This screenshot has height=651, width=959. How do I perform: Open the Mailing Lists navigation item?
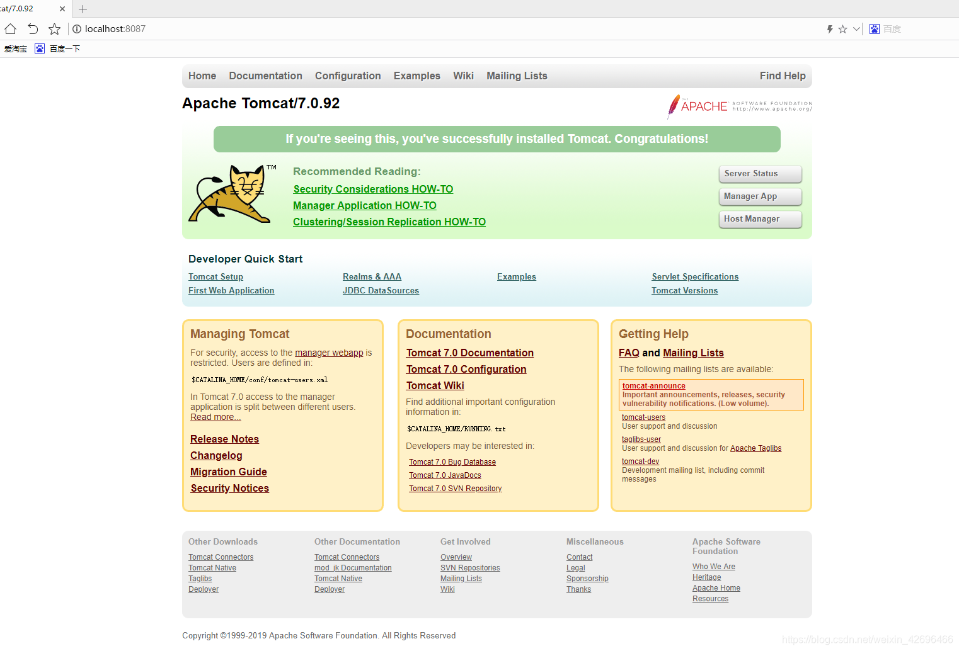click(517, 76)
